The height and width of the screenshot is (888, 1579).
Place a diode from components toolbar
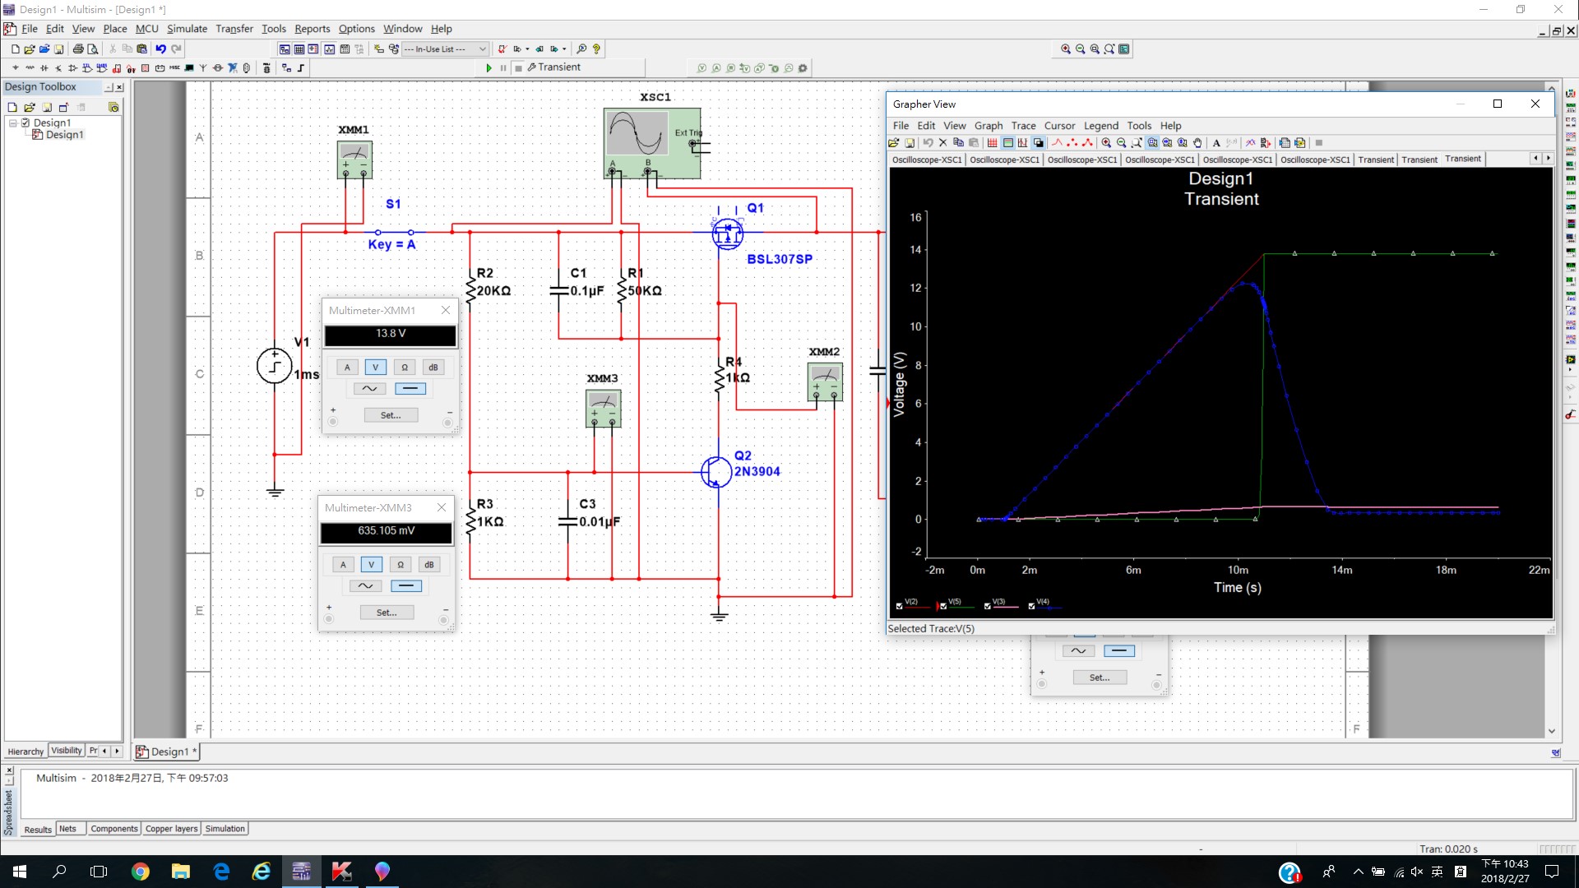[x=44, y=68]
